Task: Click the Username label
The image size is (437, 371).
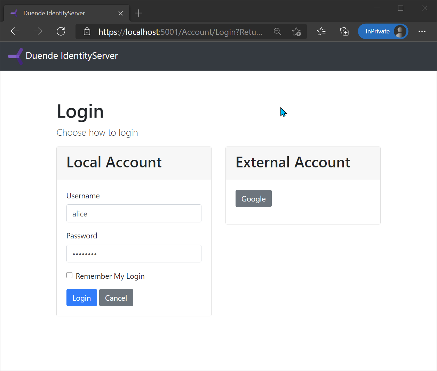Action: (x=83, y=196)
